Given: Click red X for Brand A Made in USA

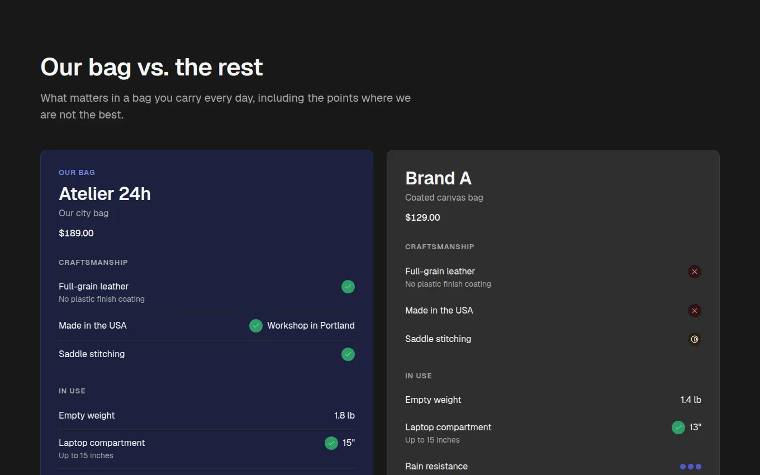Looking at the screenshot, I should click(695, 311).
